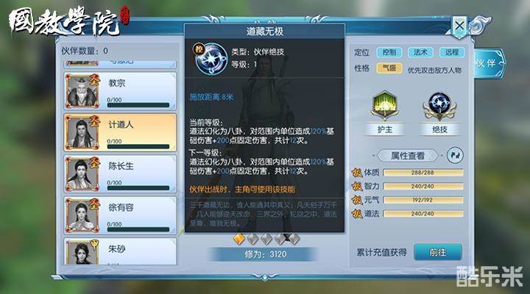The height and width of the screenshot is (294, 530).
Task: Toggle the 控制 role tag
Action: pyautogui.click(x=389, y=52)
